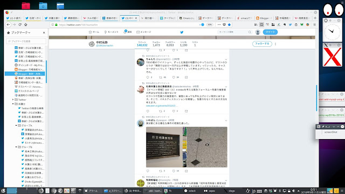Close the bookmarks sidebar
Image resolution: width=345 pixels, height=194 pixels.
tap(44, 32)
